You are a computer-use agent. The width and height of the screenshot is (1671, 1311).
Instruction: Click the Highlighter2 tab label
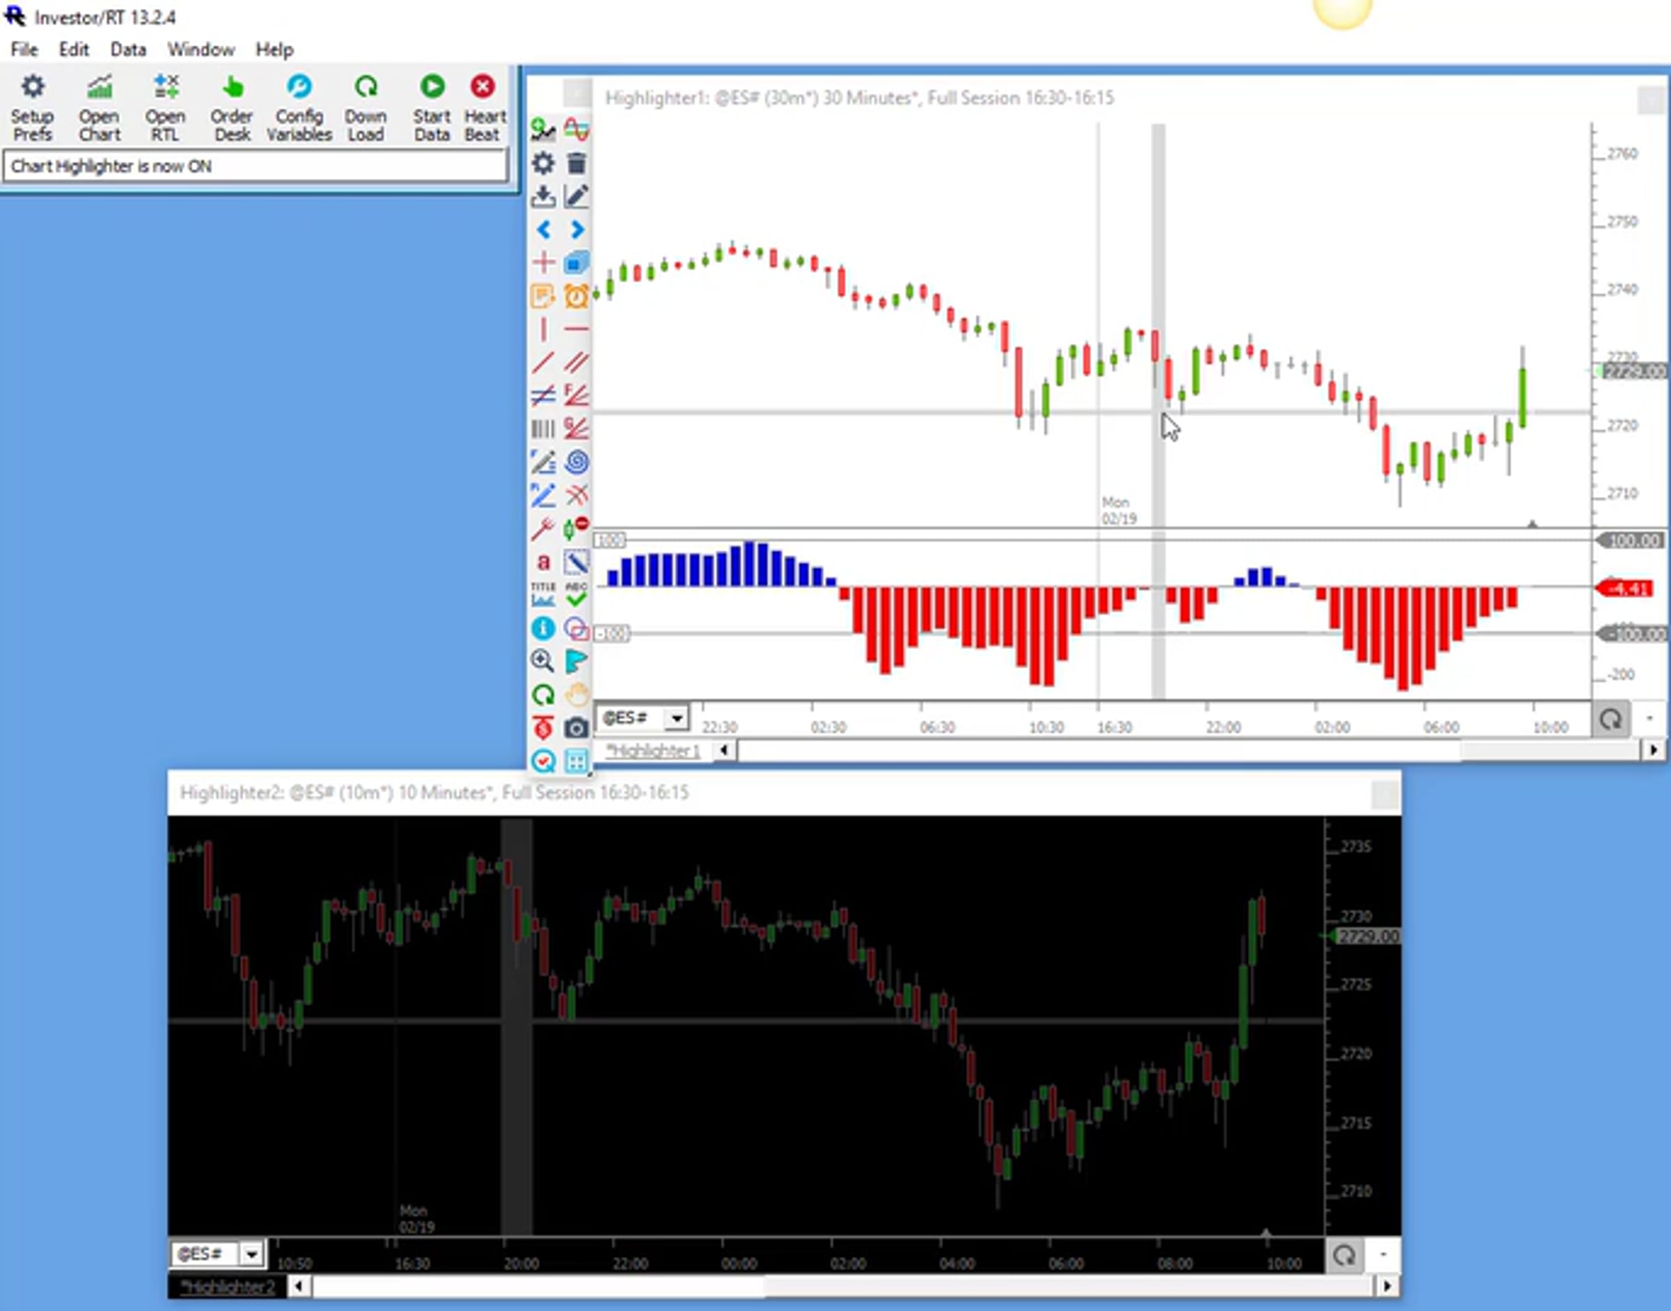point(228,1287)
